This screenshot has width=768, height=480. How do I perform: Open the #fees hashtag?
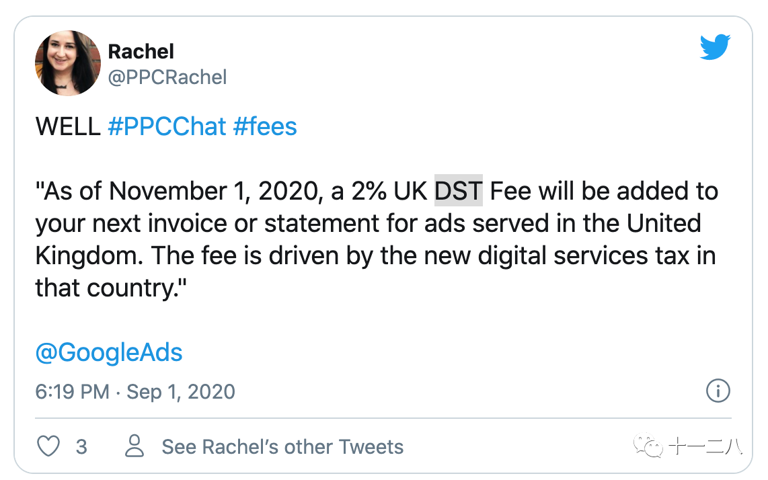(265, 126)
